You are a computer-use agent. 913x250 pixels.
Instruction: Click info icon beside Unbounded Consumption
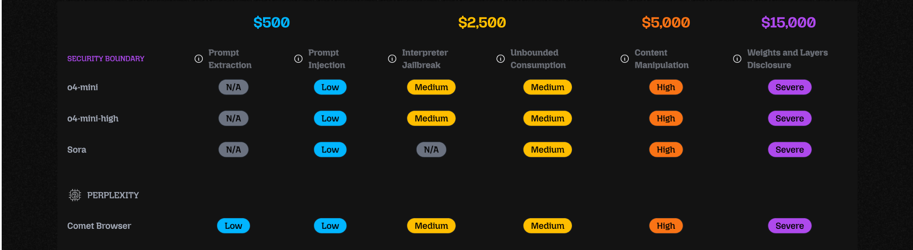point(501,59)
